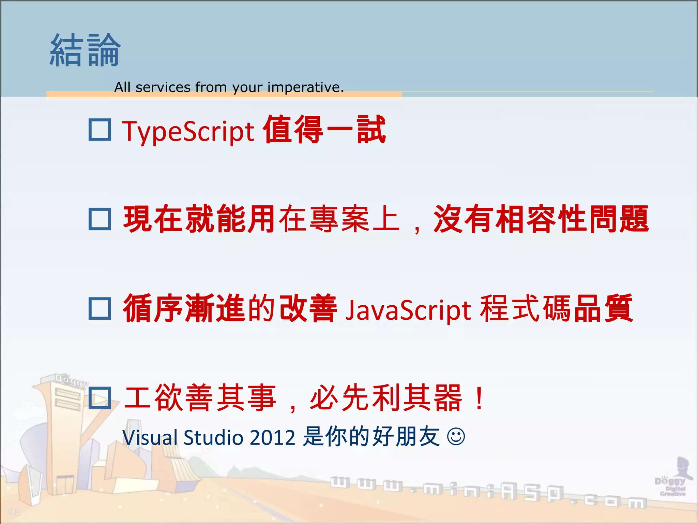Click the text '循序漸進的改善'
This screenshot has height=524, width=698.
[230, 308]
